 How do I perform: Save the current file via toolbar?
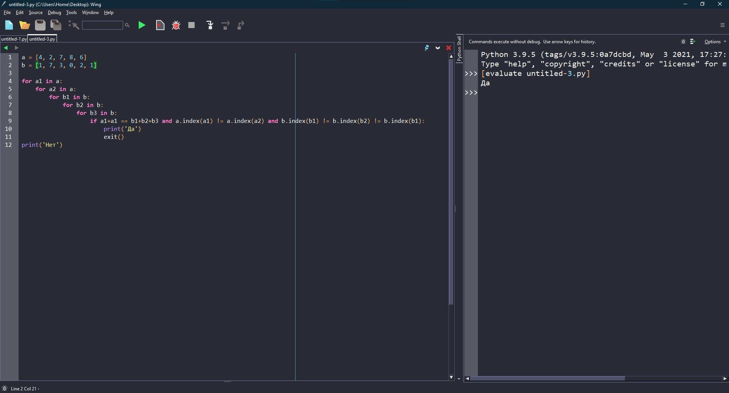(x=40, y=25)
